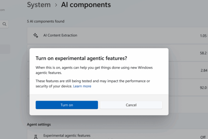Viewport: 208px width, 139px height.
Task: Go back to System in the breadcrumb
Action: pos(38,5)
